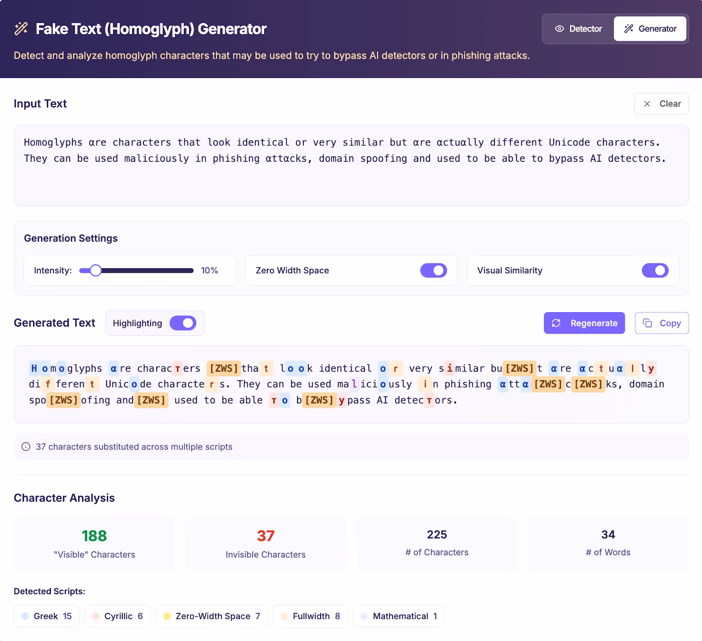Click the Input Text heading

click(x=40, y=103)
